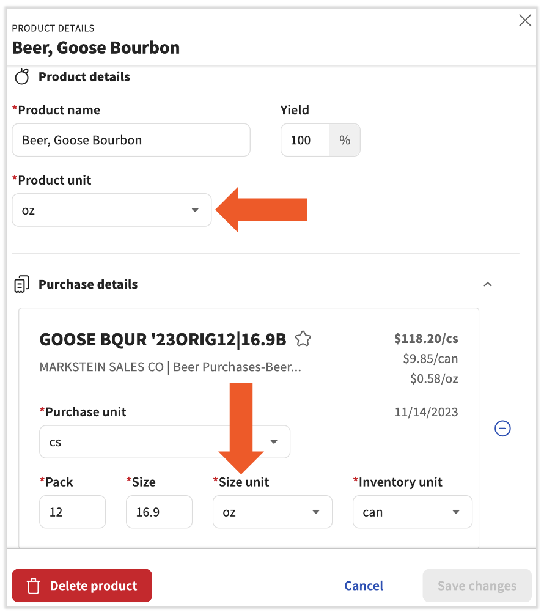Click the GOOSE BQUR '23ORIG12|16.9B title

(x=163, y=339)
